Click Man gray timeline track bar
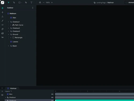The width and height of the screenshot is (134, 101). click(94, 94)
